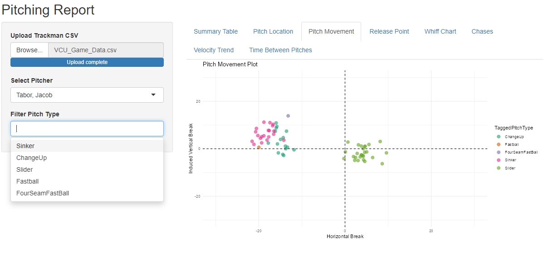The image size is (544, 254).
Task: Choose Slider from pitch type list
Action: [x=87, y=169]
